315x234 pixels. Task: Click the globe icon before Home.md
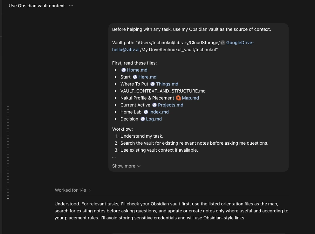124,70
